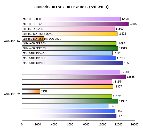The image size is (143, 128).
Task: Click the SiS648 DDR266 bar label text
Action: (x=35, y=53)
